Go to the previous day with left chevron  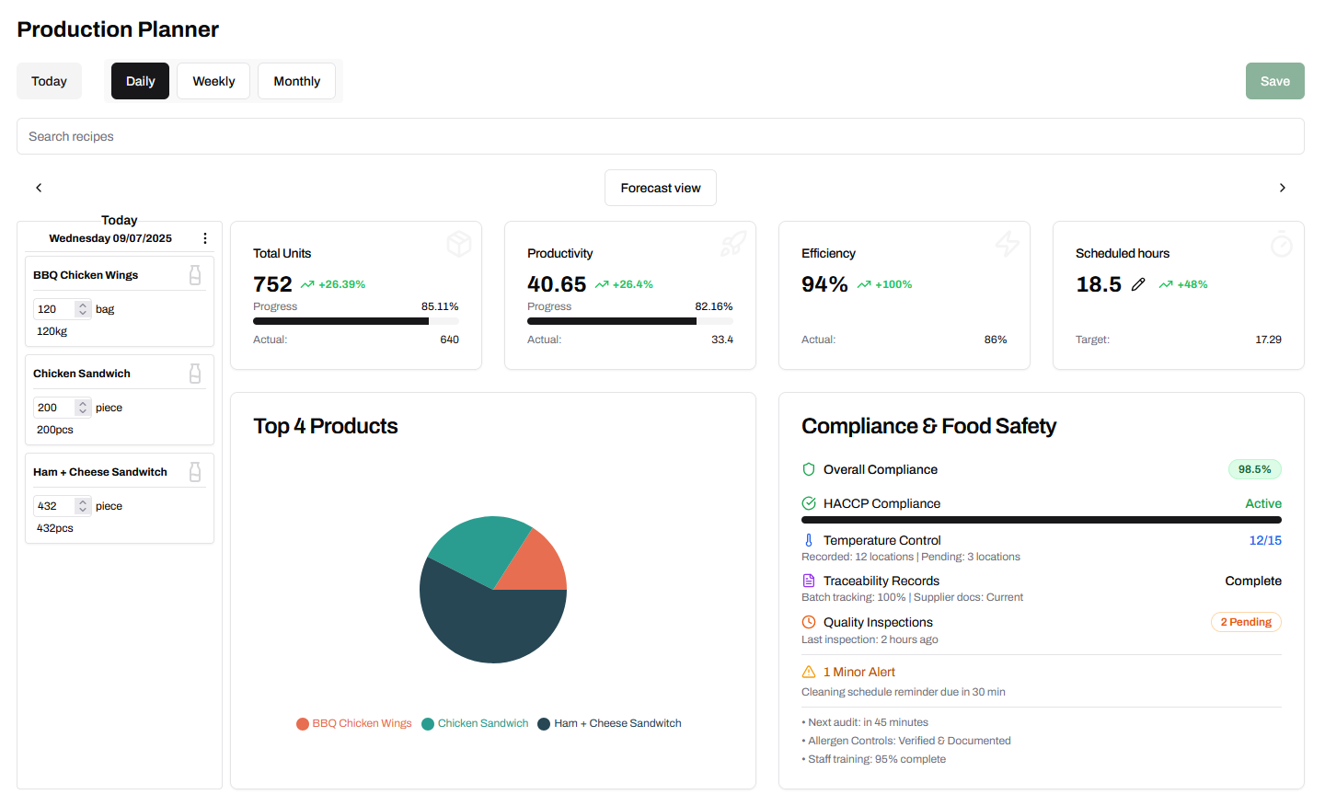pyautogui.click(x=39, y=188)
